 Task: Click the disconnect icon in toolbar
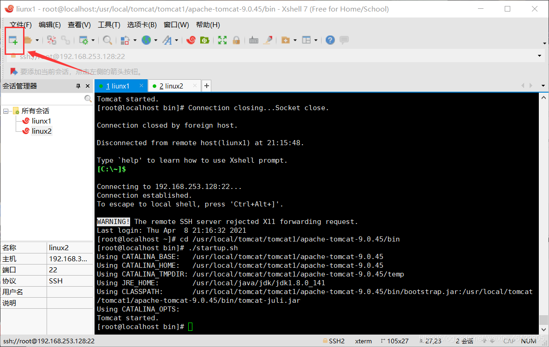(x=52, y=40)
